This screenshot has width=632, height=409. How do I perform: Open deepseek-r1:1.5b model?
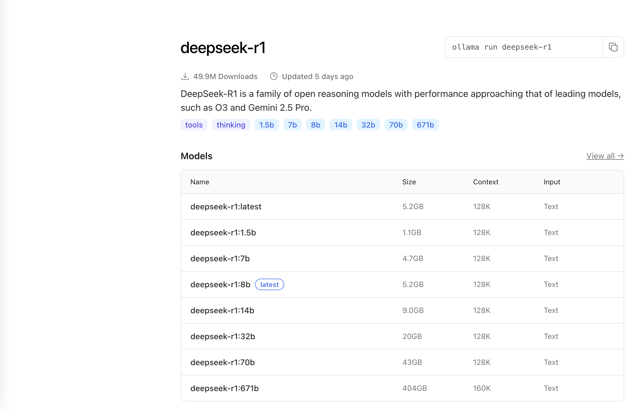(223, 232)
